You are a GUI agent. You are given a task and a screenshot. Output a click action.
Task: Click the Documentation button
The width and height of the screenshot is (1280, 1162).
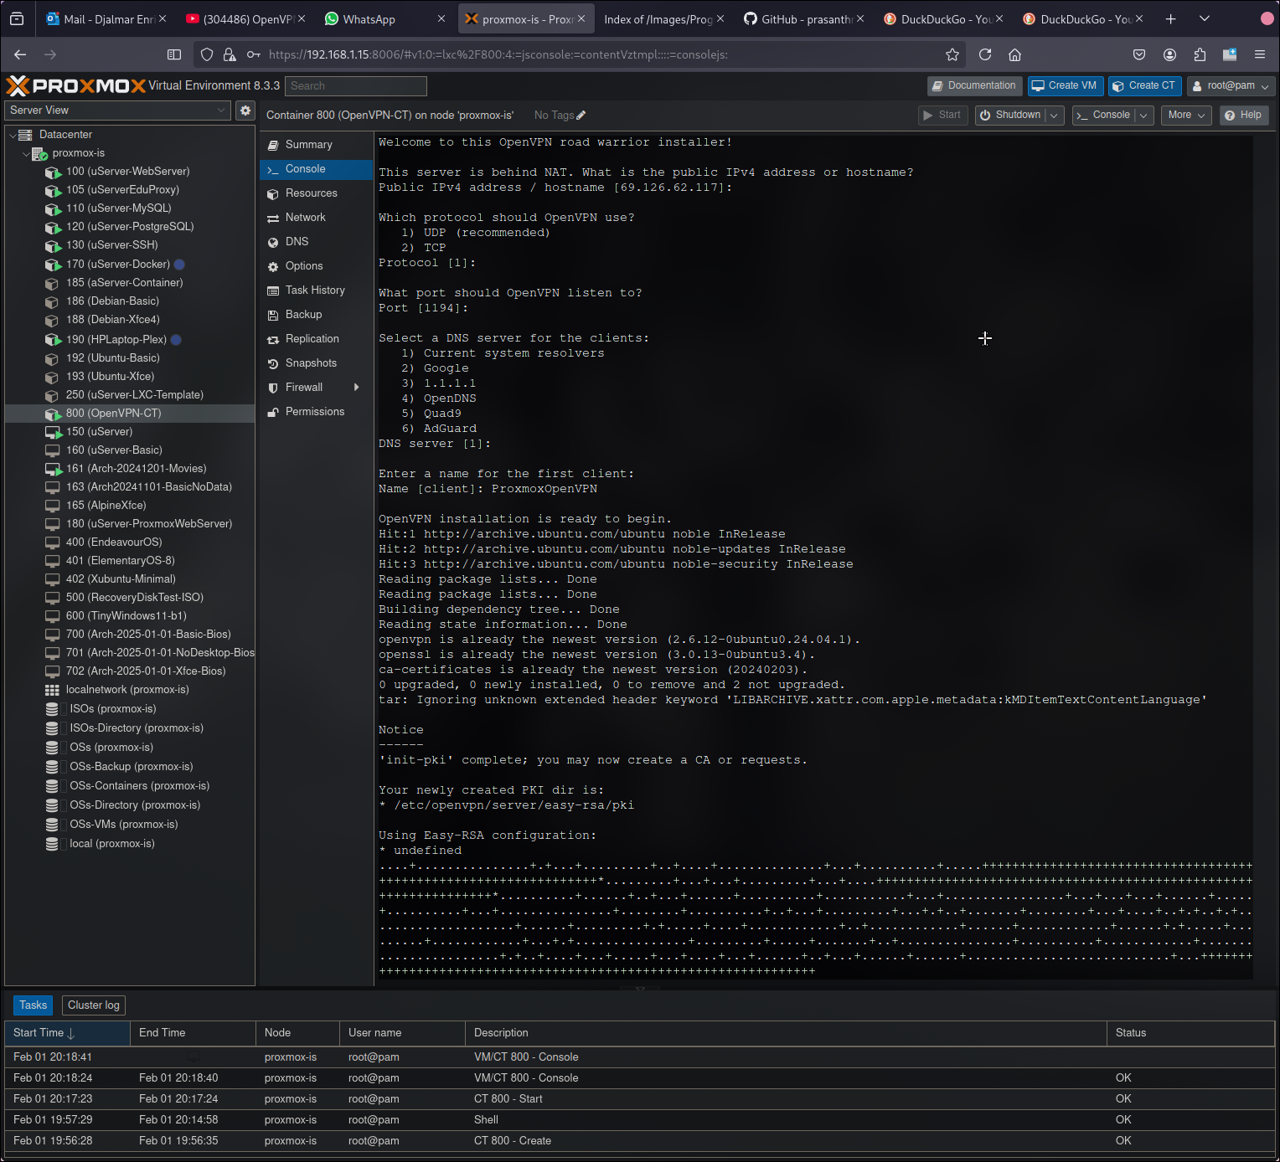pyautogui.click(x=973, y=86)
